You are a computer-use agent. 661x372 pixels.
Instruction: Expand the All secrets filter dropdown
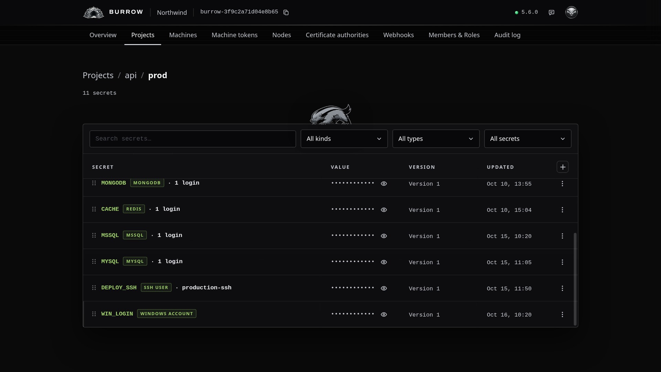528,139
